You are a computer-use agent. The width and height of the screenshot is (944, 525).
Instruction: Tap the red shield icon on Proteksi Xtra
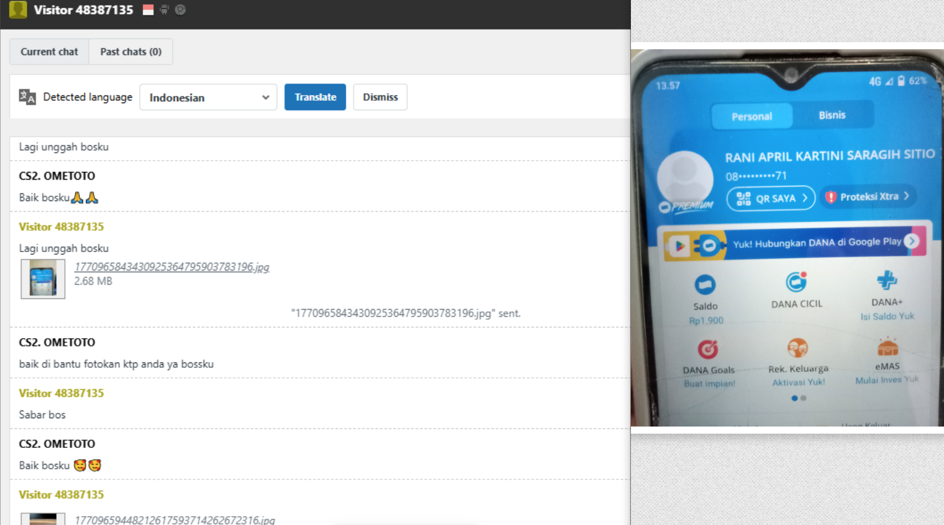coord(831,197)
